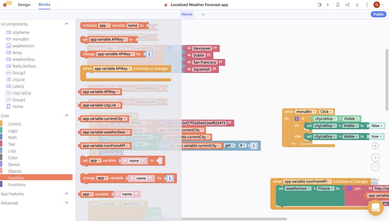Image resolution: width=389 pixels, height=221 pixels.
Task: Center the workspace with crosshair icon
Action: (375, 146)
